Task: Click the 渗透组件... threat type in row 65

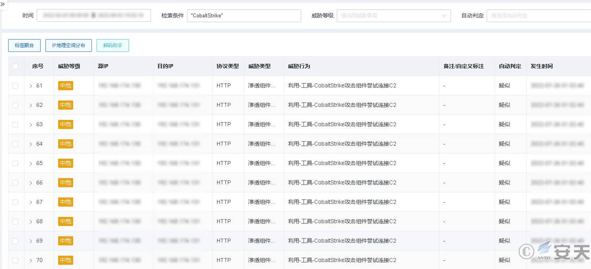Action: pyautogui.click(x=262, y=163)
